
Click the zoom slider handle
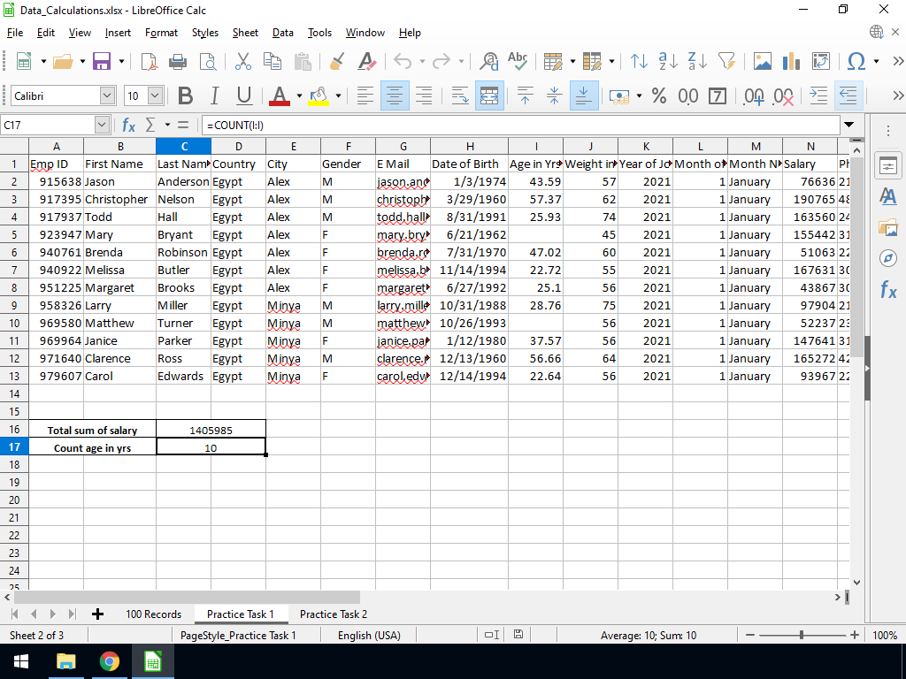point(802,635)
